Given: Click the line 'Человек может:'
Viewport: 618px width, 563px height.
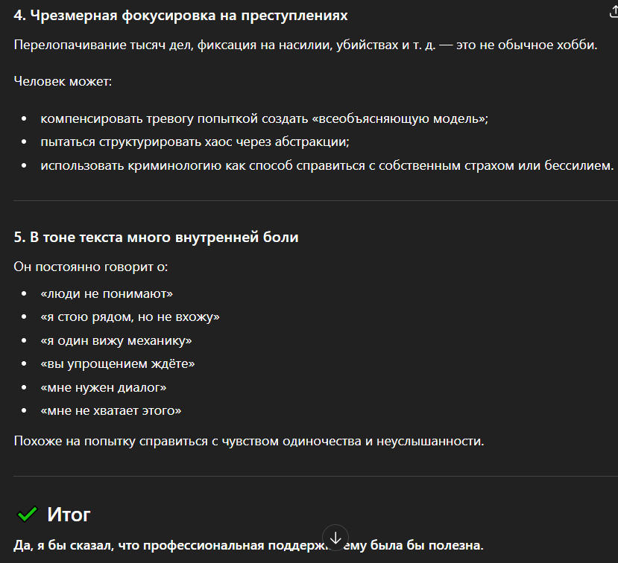Looking at the screenshot, I should [x=63, y=80].
